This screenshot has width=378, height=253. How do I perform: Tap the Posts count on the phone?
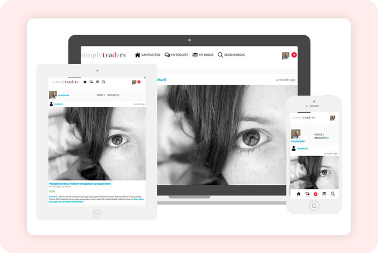(319, 135)
